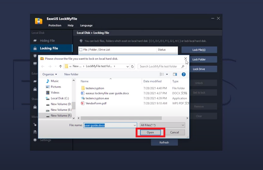Select Locking File in the sidebar

pos(51,48)
